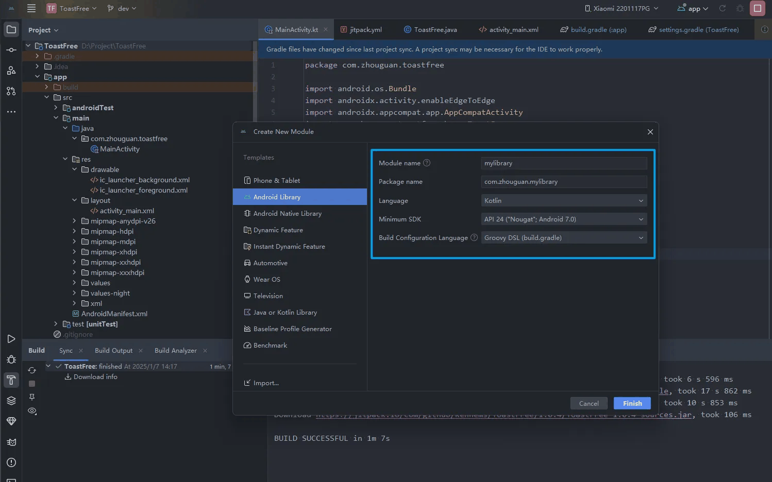Image resolution: width=772 pixels, height=482 pixels.
Task: Click the Module name input field
Action: pos(564,163)
